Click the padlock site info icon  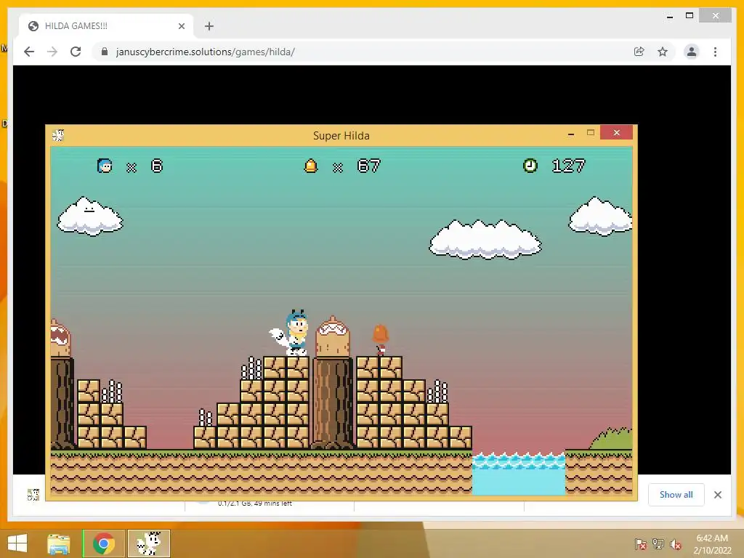[x=105, y=52]
